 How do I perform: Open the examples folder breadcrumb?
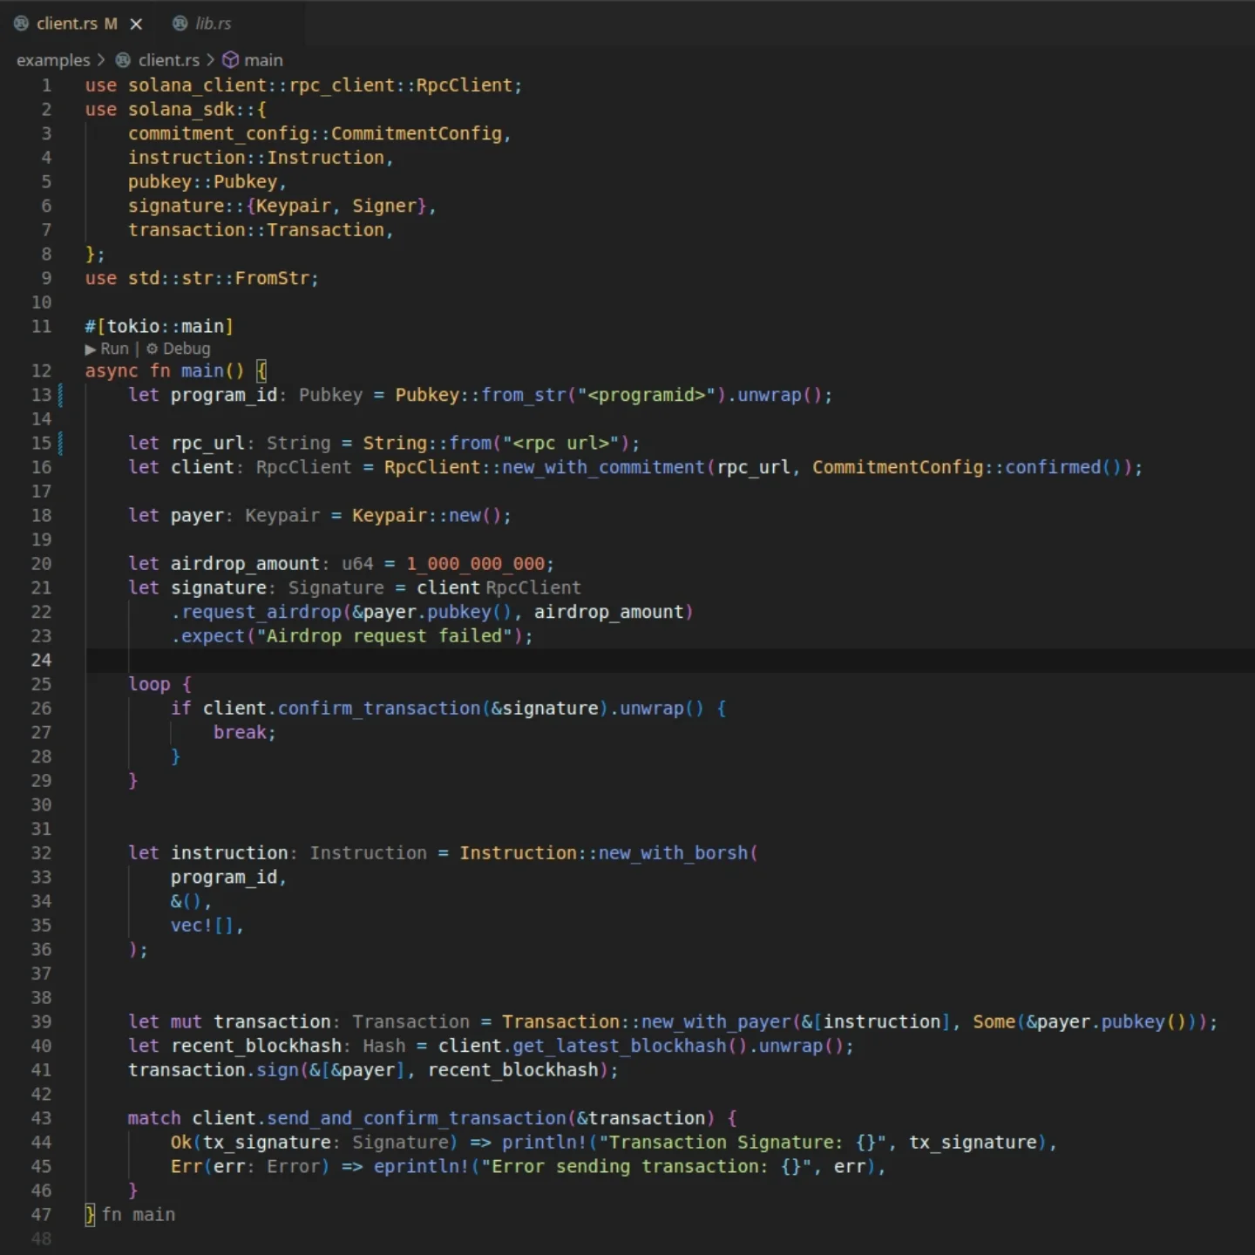coord(53,60)
